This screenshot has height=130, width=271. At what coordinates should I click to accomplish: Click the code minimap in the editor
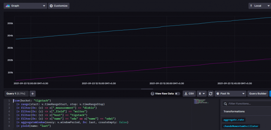[x=201, y=101]
